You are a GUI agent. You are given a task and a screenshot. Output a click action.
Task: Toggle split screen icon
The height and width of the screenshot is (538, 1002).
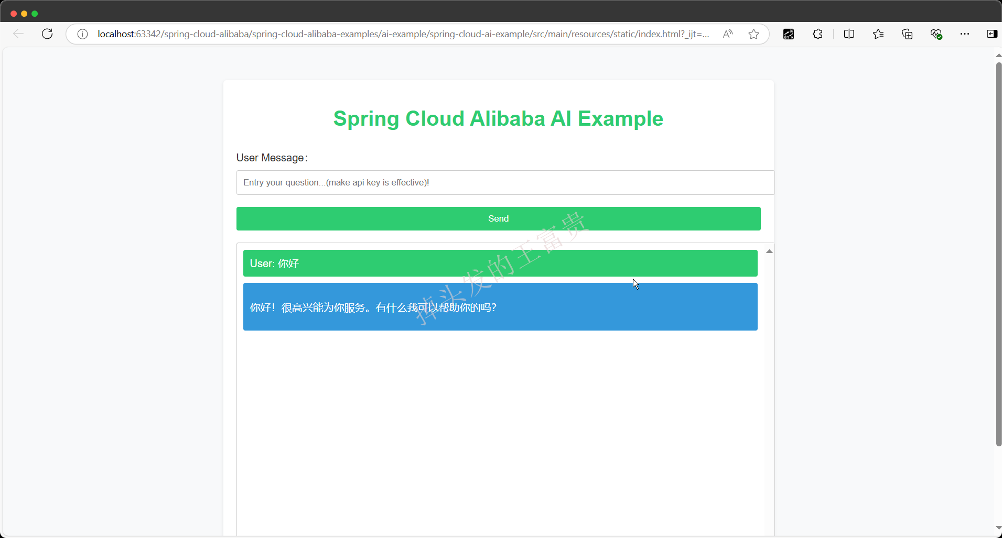tap(849, 34)
